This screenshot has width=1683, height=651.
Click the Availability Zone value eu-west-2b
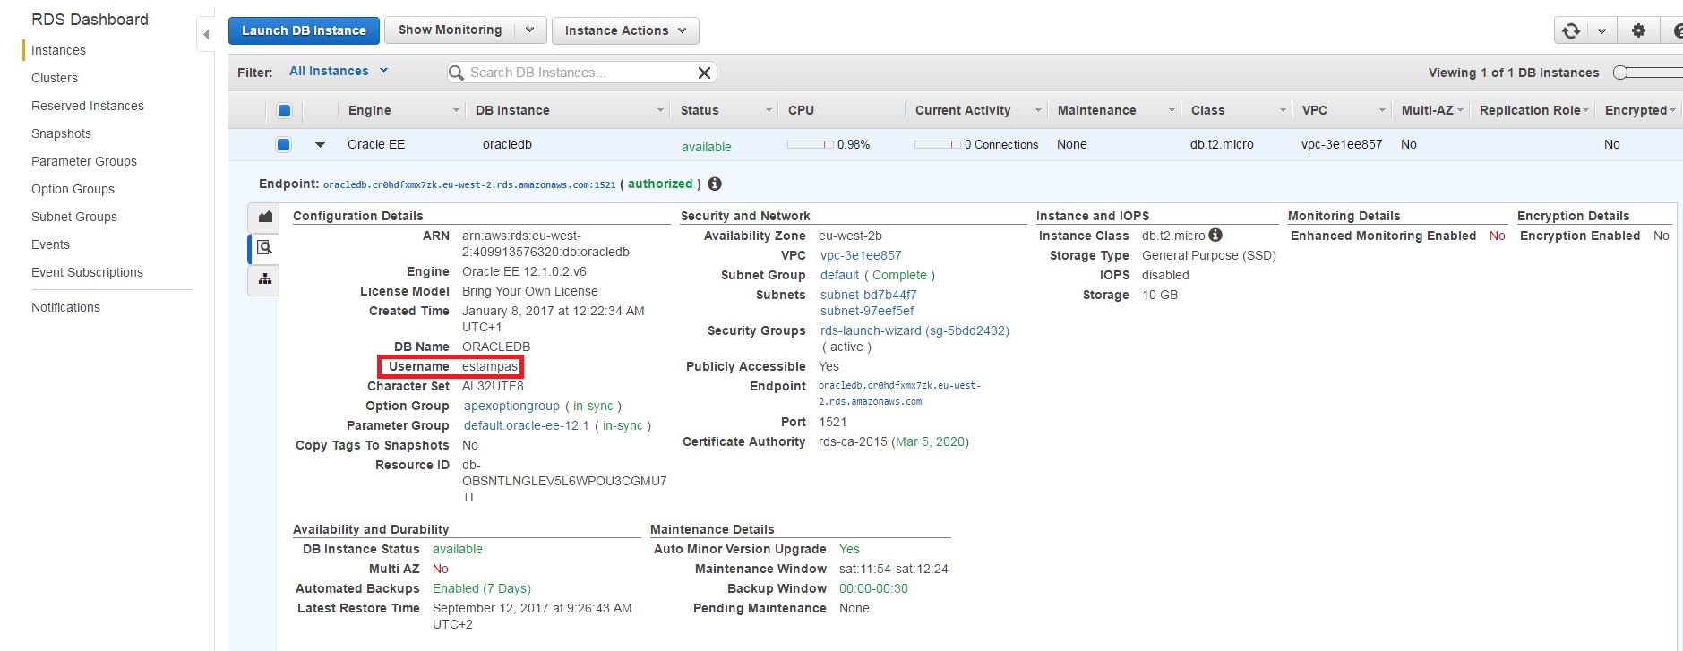tap(850, 236)
